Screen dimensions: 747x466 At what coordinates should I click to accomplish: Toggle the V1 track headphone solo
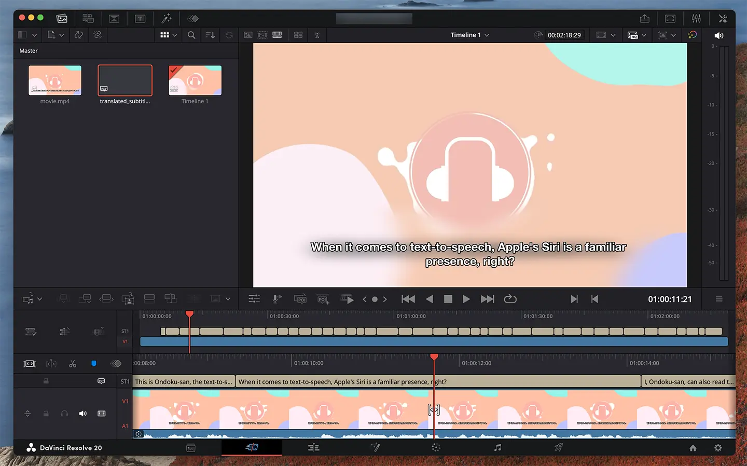64,414
